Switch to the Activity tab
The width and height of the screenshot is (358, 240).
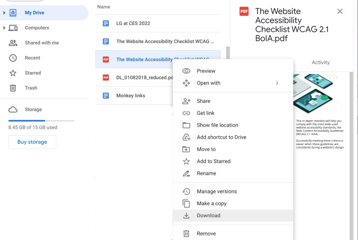(321, 62)
